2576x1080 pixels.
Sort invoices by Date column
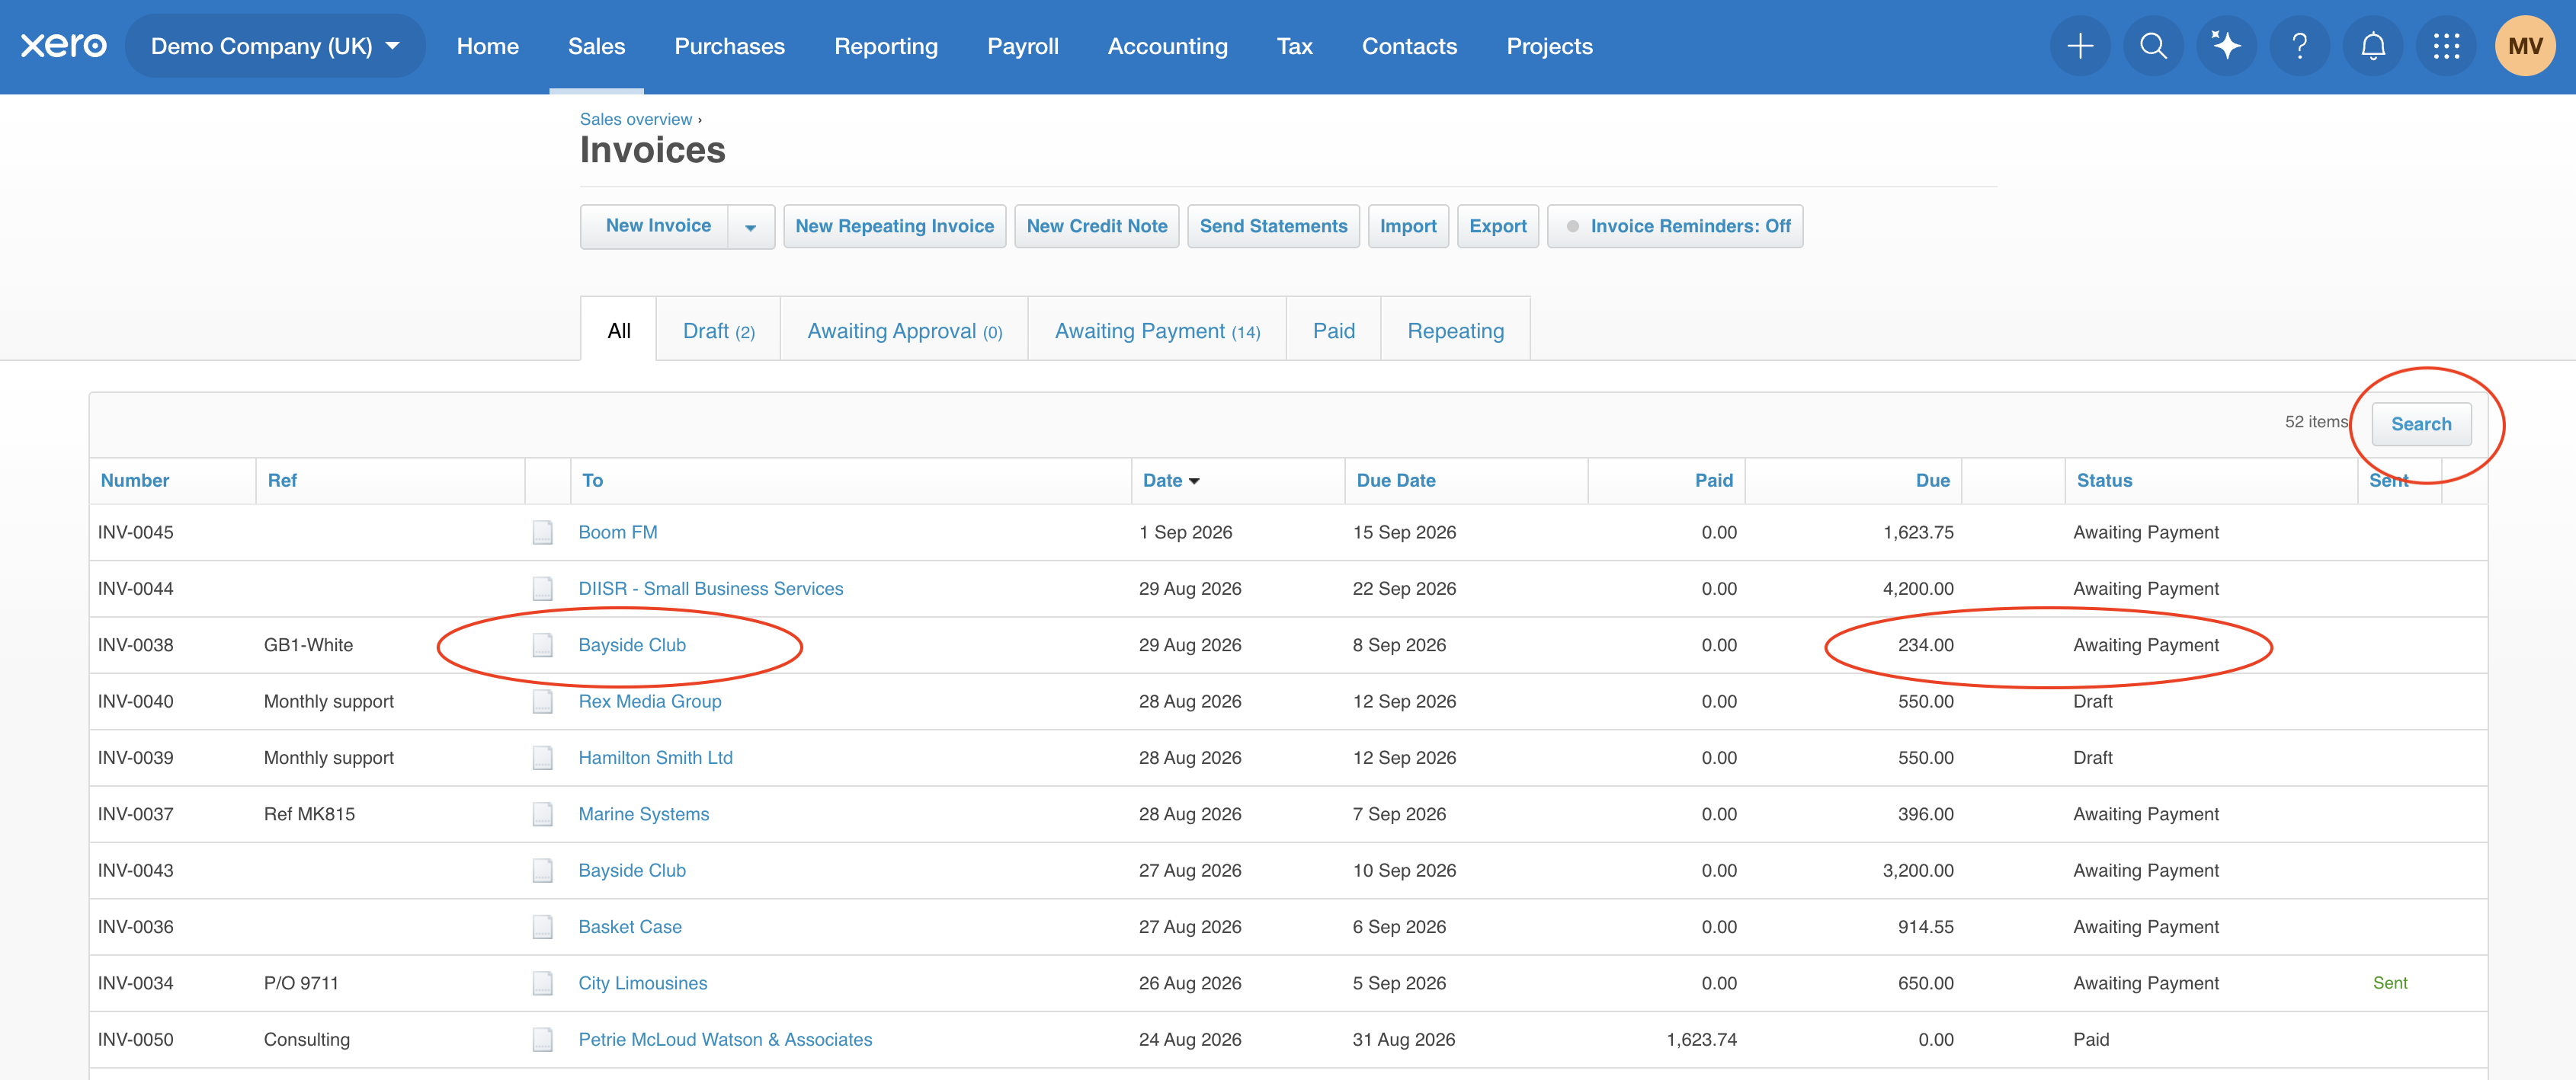coord(1171,481)
